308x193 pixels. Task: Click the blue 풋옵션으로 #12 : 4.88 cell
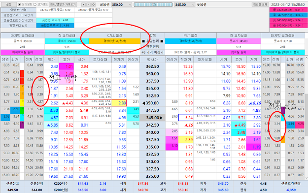pos(55,25)
